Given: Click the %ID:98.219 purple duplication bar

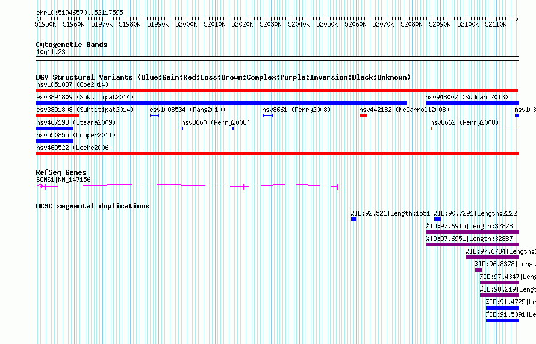Looking at the screenshot, I should [499, 295].
